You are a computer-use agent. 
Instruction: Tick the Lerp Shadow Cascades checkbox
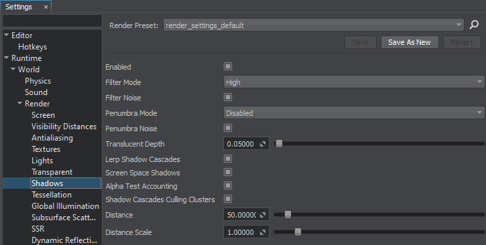coord(228,159)
